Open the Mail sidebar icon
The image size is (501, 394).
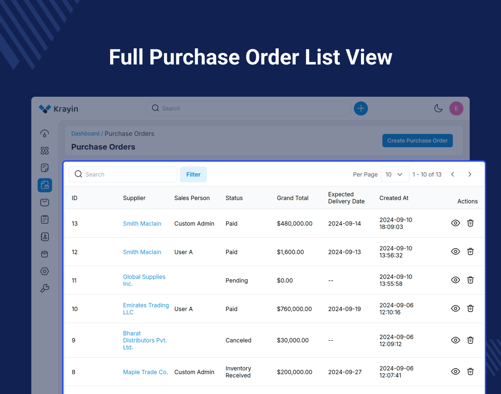45,202
